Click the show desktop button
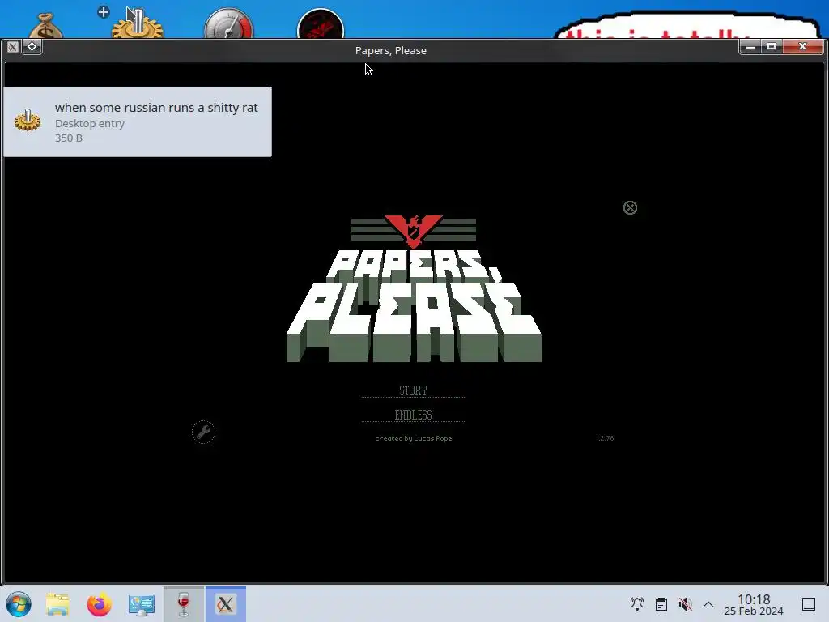The height and width of the screenshot is (622, 829). click(x=809, y=604)
